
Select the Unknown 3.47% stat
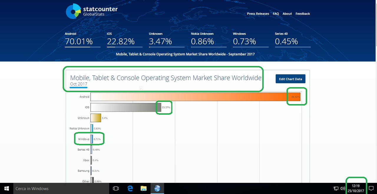(167, 39)
